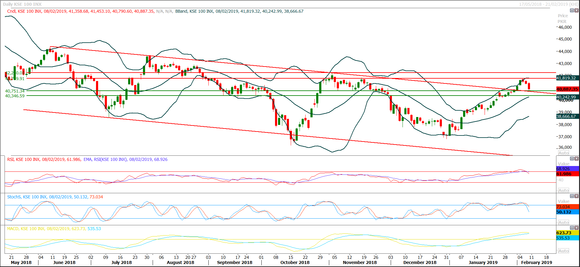Screen dimensions: 580x267
Task: Click the red 61.986 RSI value tag
Action: pos(568,174)
